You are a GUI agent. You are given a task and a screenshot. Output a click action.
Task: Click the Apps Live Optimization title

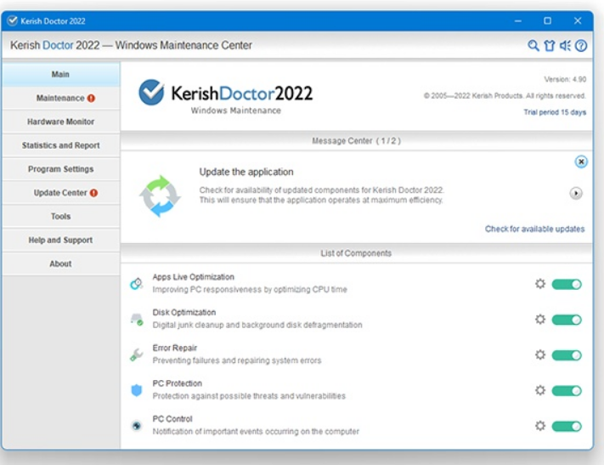194,277
